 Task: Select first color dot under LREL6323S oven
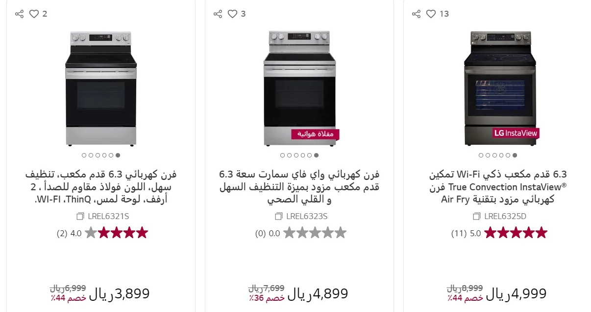[282, 156]
